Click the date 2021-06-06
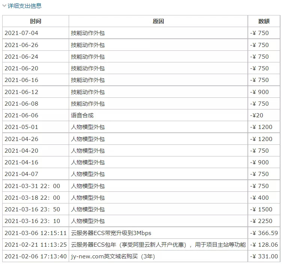282x264 pixels. click(21, 115)
